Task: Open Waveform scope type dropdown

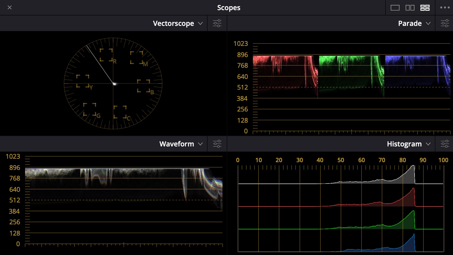Action: pos(181,144)
